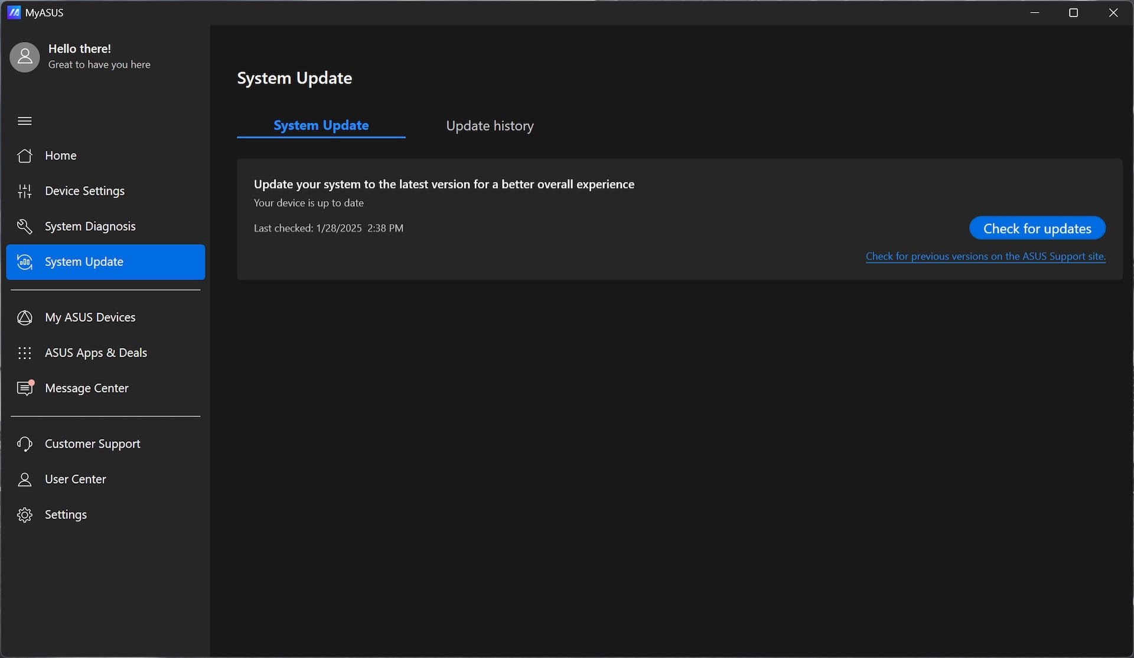The image size is (1134, 658).
Task: Open Settings from sidebar
Action: [x=106, y=514]
